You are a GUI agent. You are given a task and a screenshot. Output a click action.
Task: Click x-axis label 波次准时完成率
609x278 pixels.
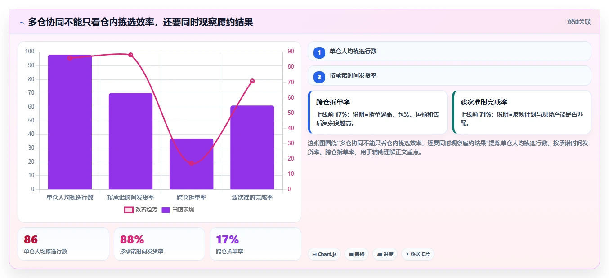click(252, 197)
